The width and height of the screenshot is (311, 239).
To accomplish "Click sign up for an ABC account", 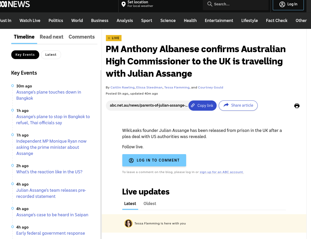I will click(222, 172).
